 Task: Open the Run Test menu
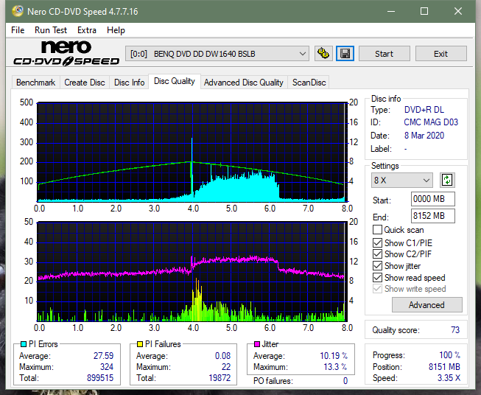[x=51, y=30]
